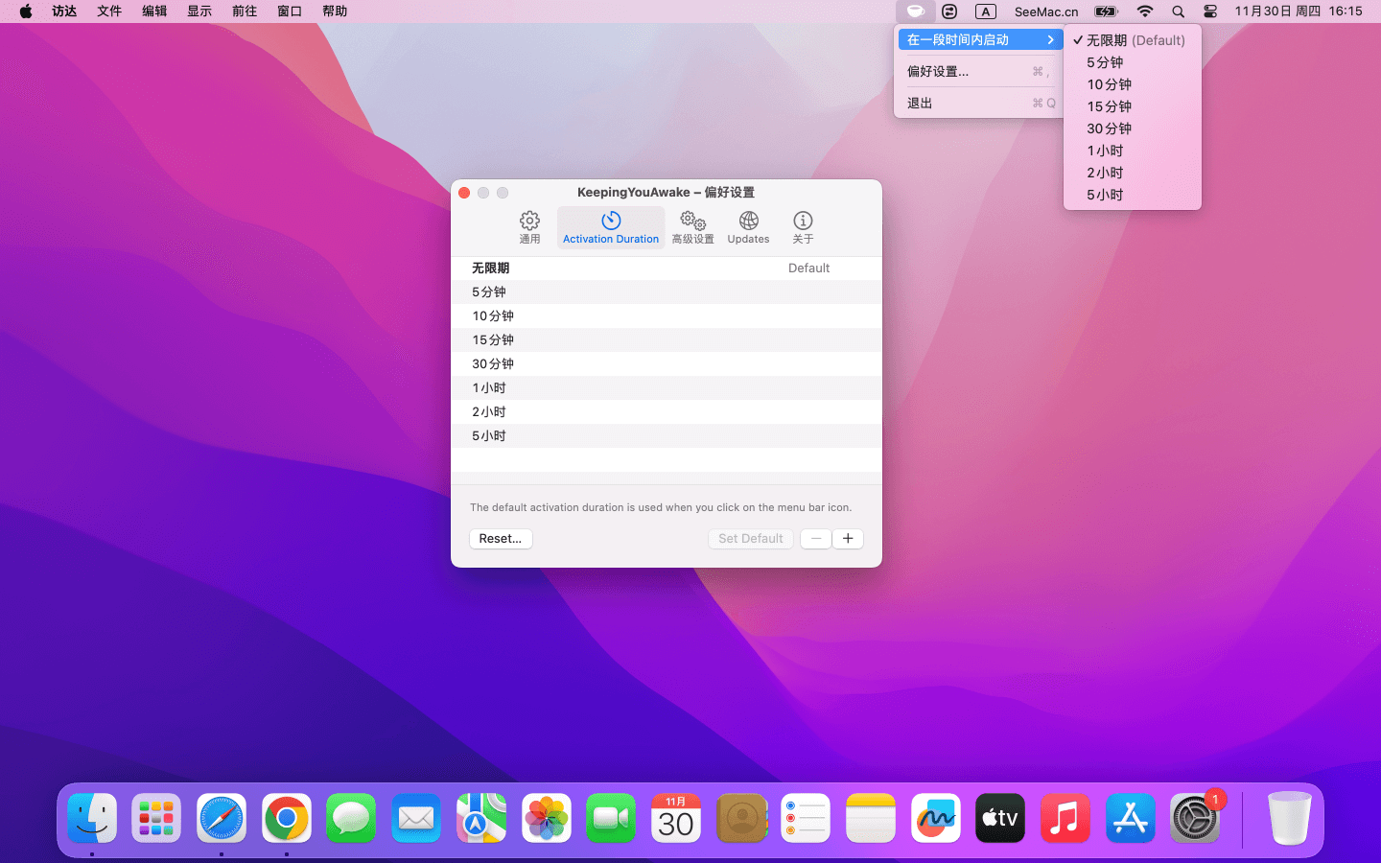
Task: Launch Google Chrome from the Dock
Action: point(286,819)
